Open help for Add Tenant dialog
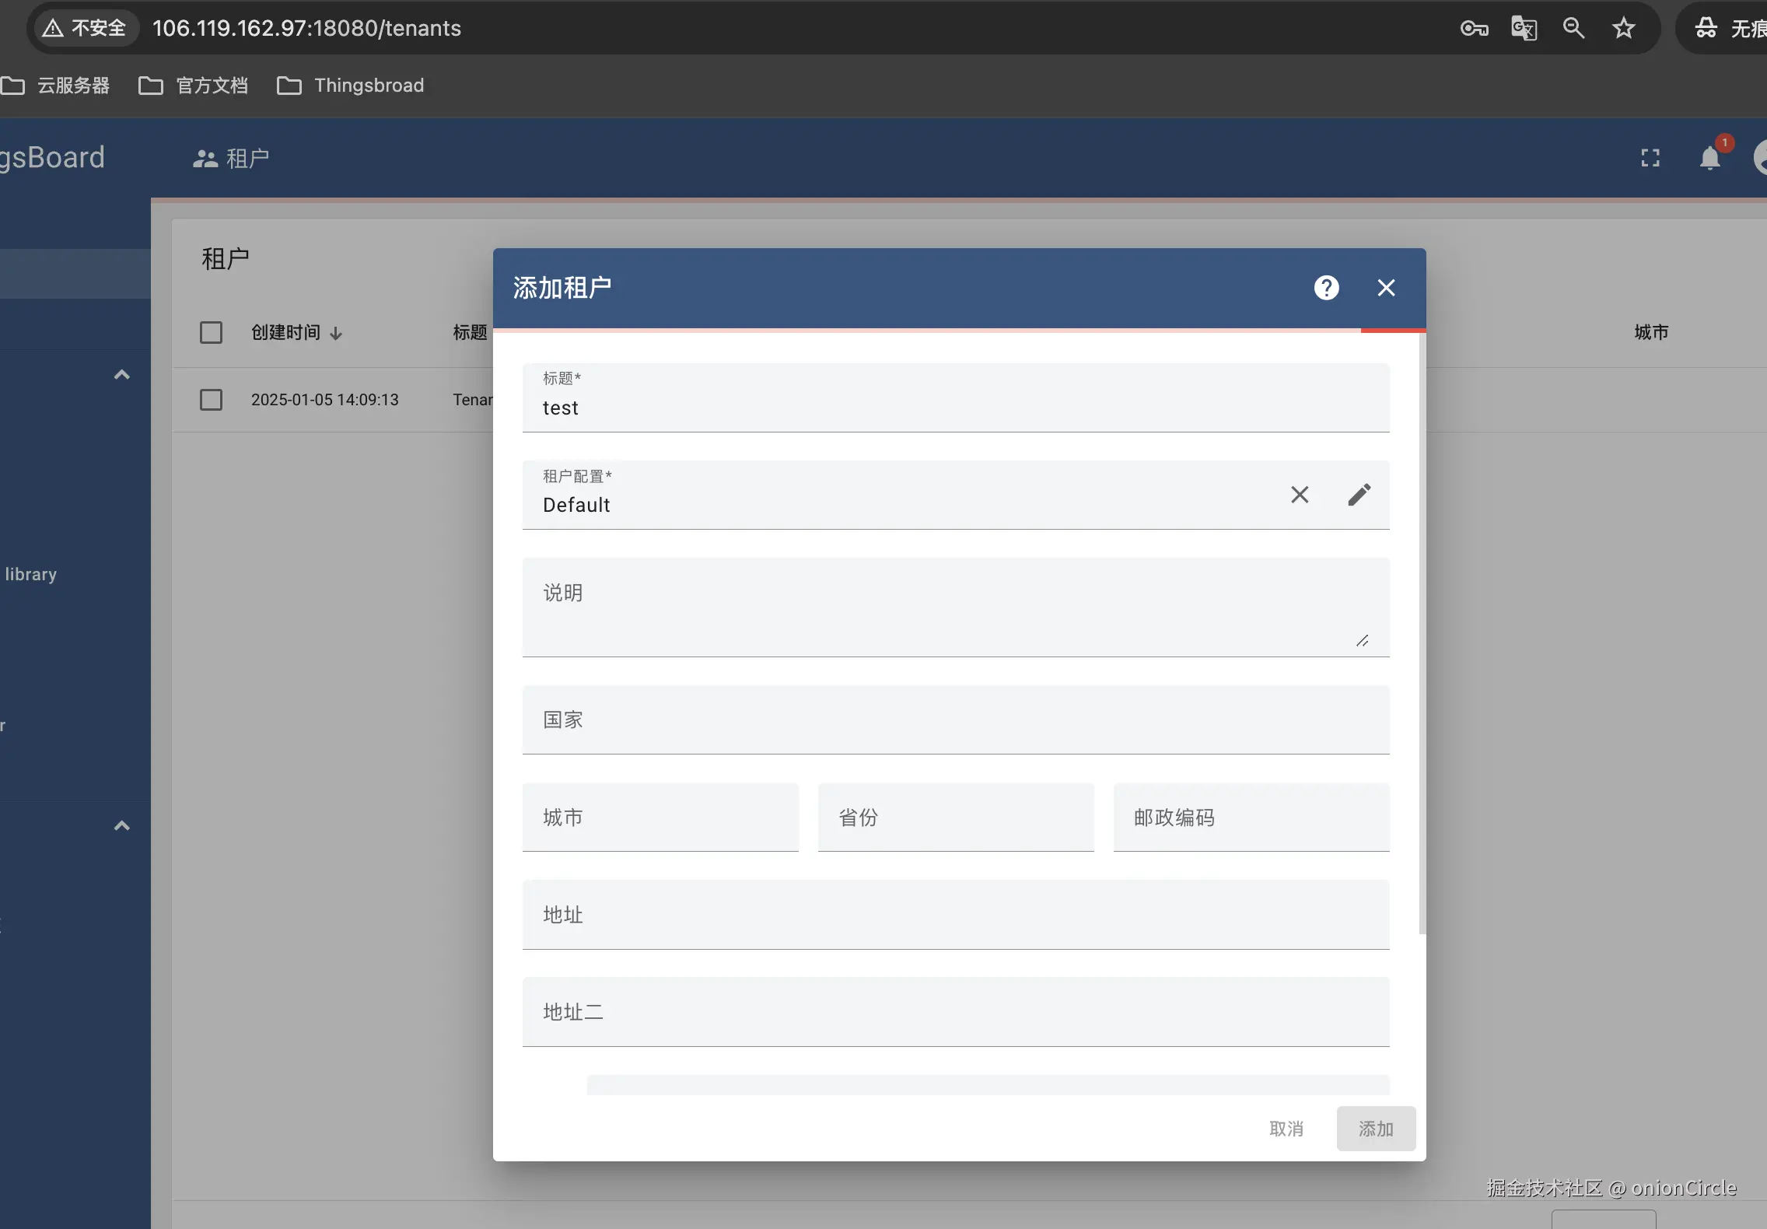 1326,288
